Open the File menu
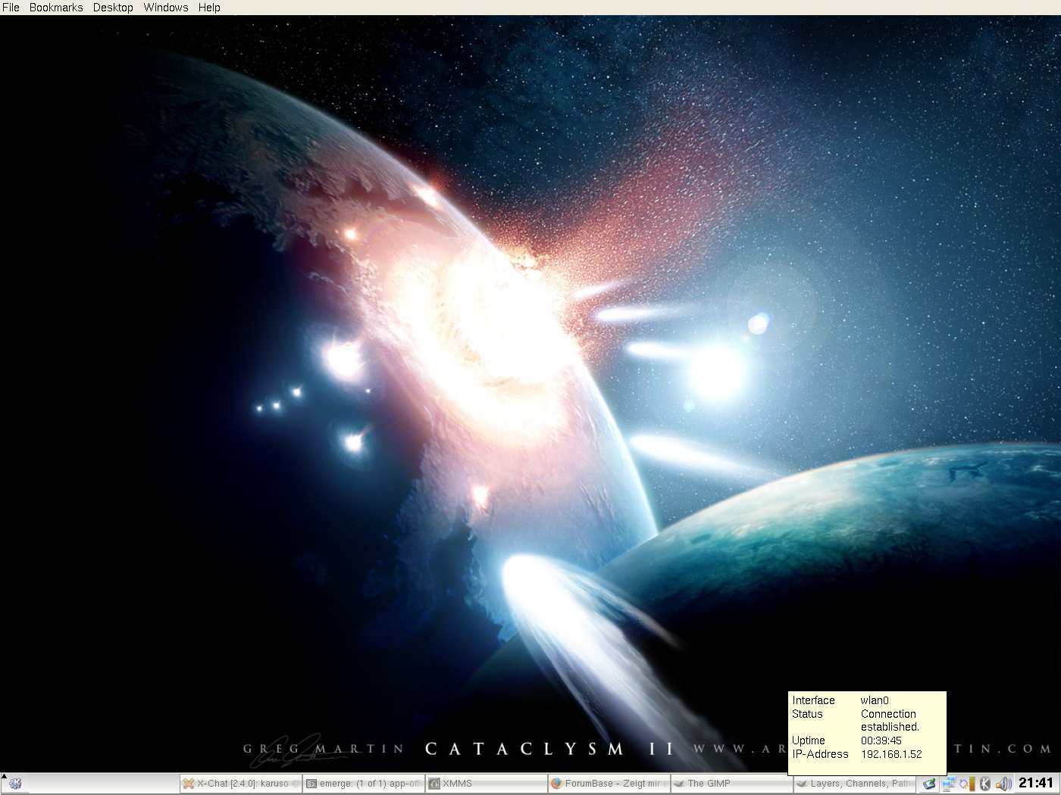Viewport: 1061px width, 795px height. point(11,8)
